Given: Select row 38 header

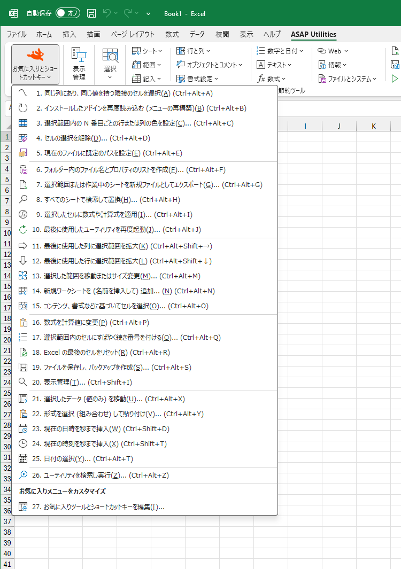Looking at the screenshot, I should click(7, 532).
